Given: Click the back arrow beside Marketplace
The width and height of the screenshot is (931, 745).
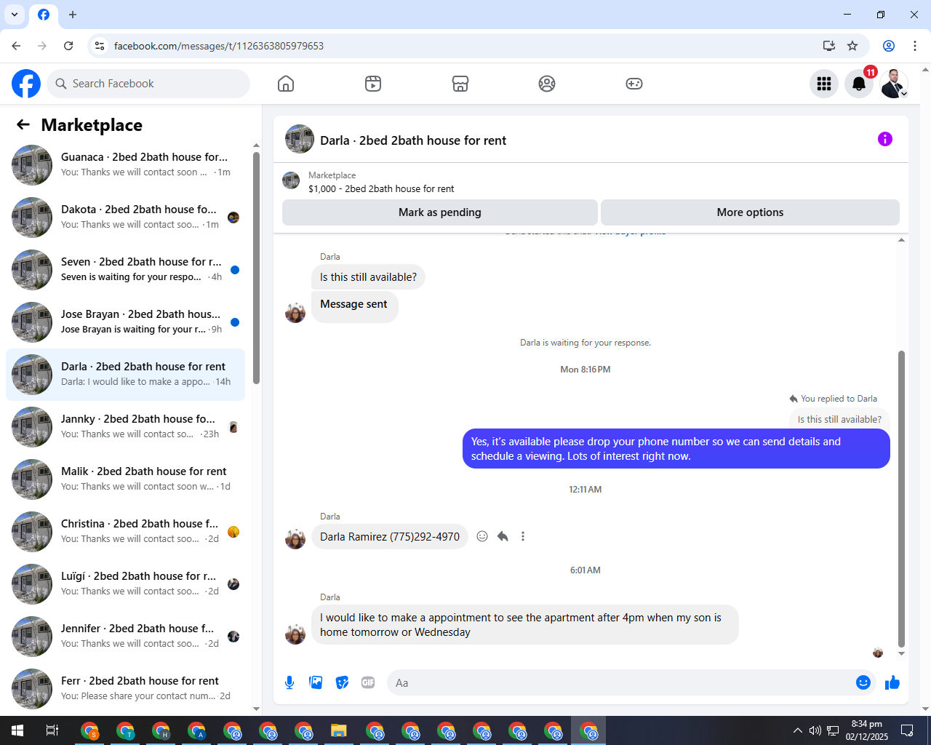Looking at the screenshot, I should coord(23,124).
